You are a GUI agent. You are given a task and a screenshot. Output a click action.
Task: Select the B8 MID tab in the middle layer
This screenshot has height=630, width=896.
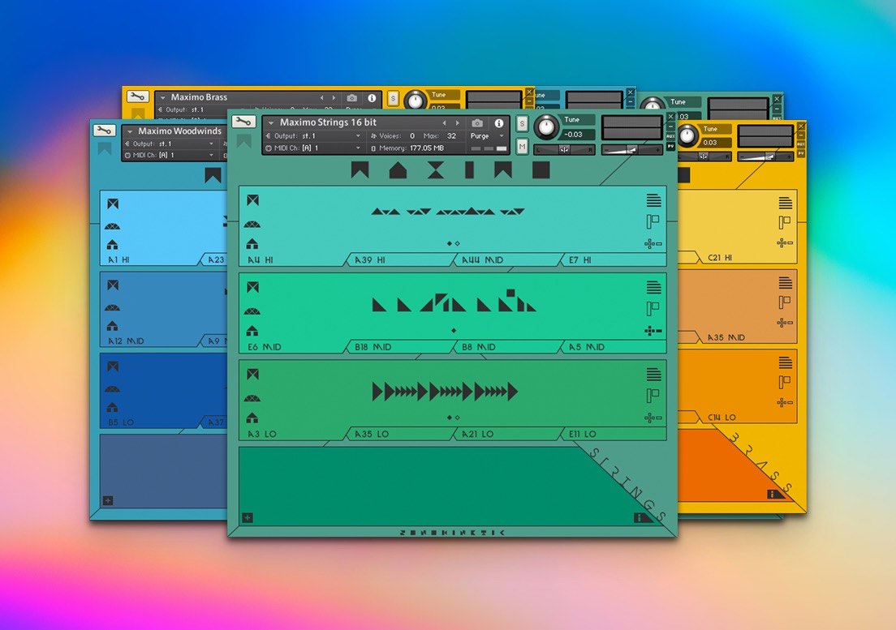(x=504, y=347)
